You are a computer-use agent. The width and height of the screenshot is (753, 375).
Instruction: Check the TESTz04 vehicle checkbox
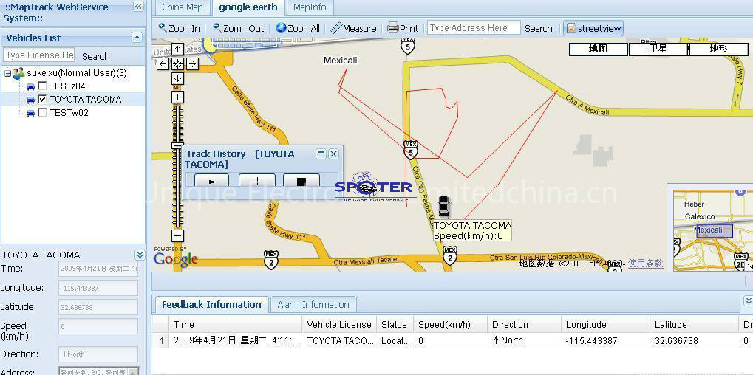(x=42, y=86)
